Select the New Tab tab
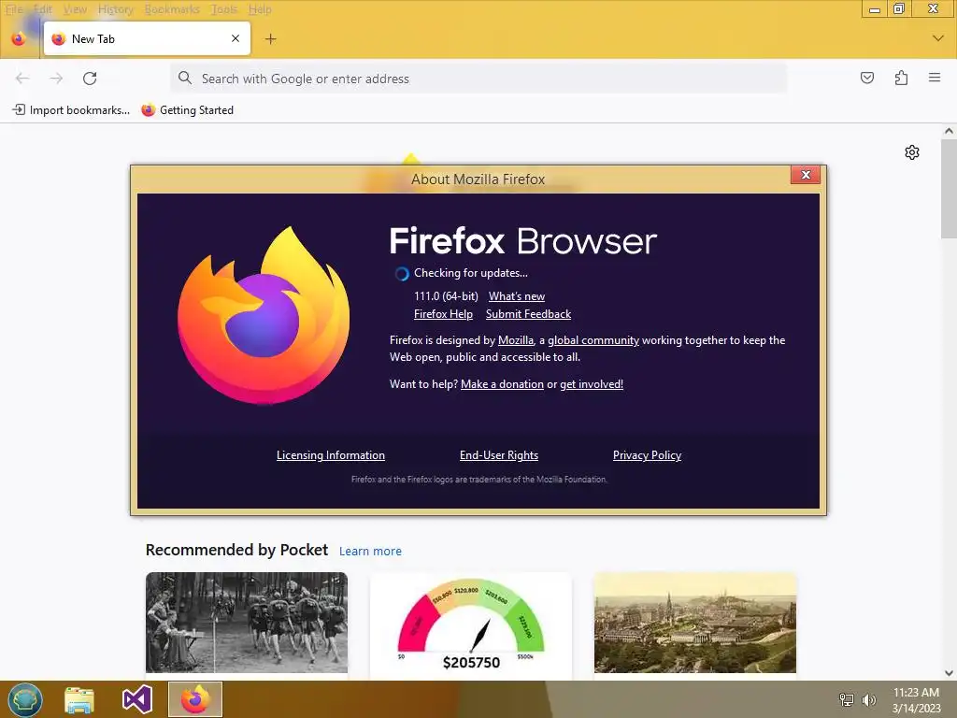This screenshot has width=957, height=718. [147, 38]
